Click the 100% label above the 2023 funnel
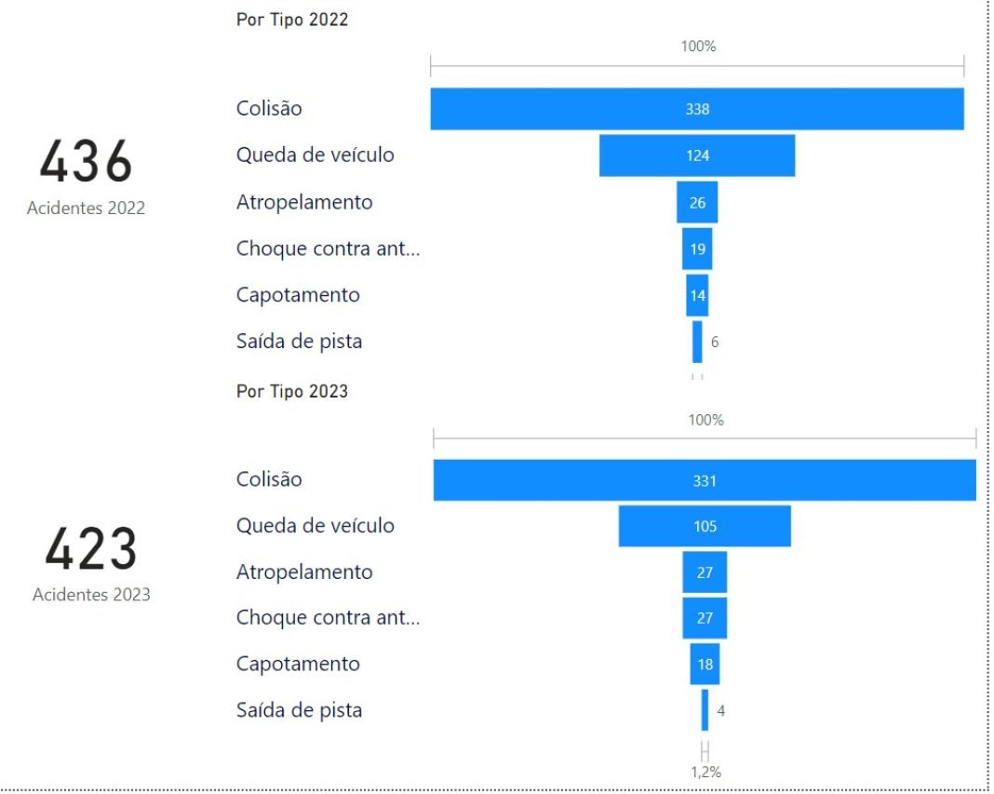 pyautogui.click(x=705, y=420)
